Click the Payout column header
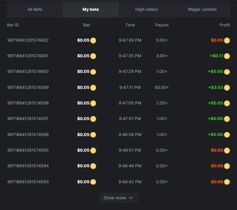The height and width of the screenshot is (210, 237). (x=162, y=25)
